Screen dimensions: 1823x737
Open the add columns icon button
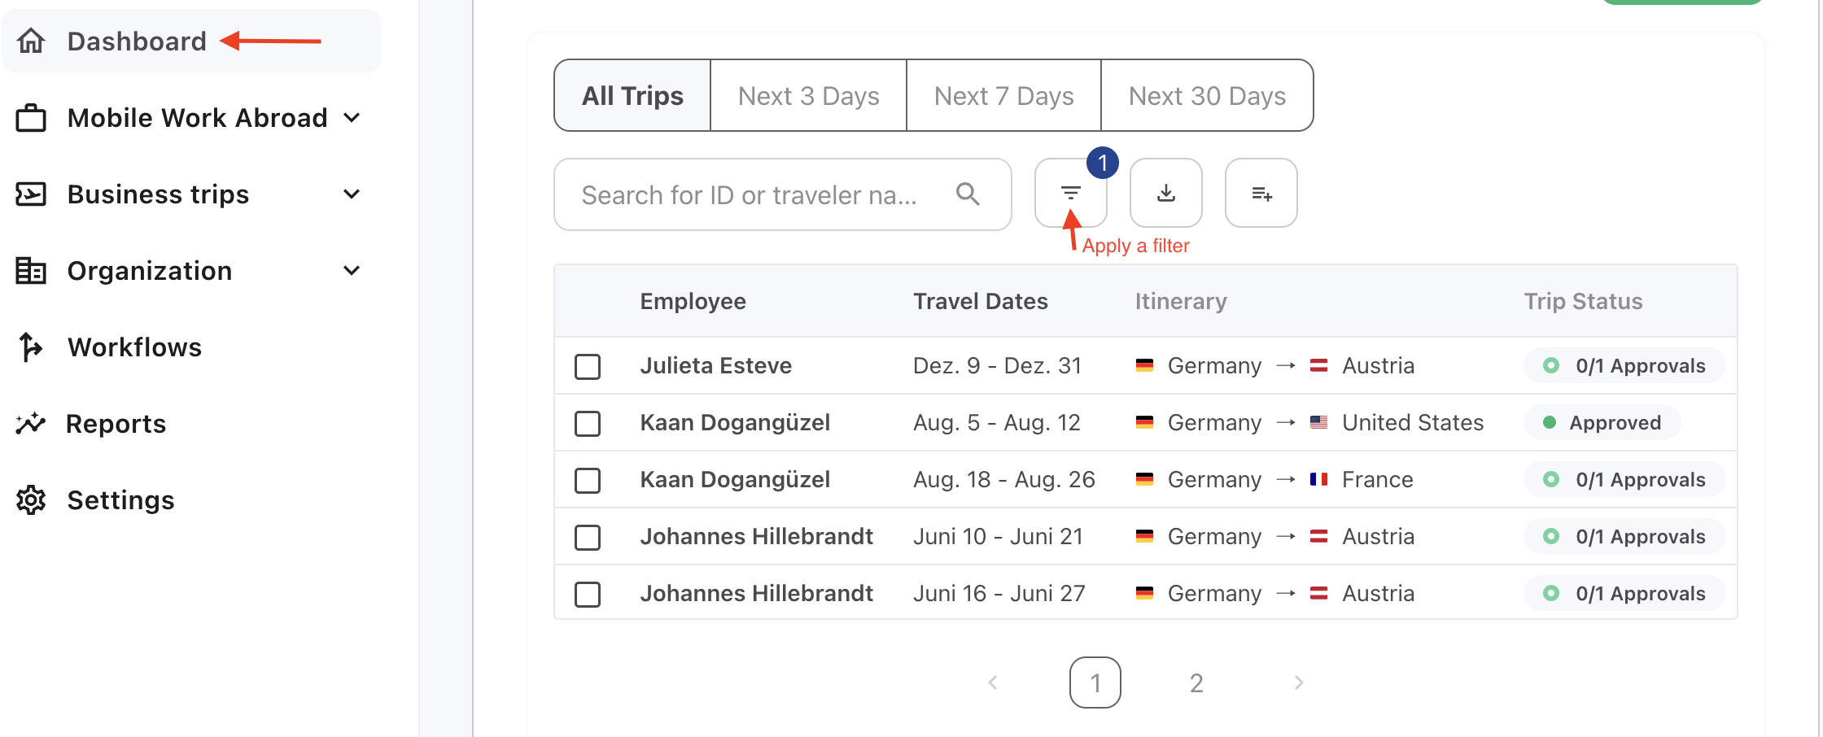click(1261, 194)
